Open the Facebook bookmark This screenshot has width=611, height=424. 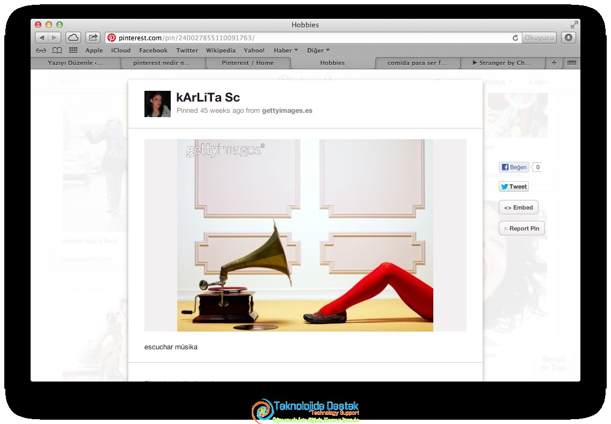point(153,51)
